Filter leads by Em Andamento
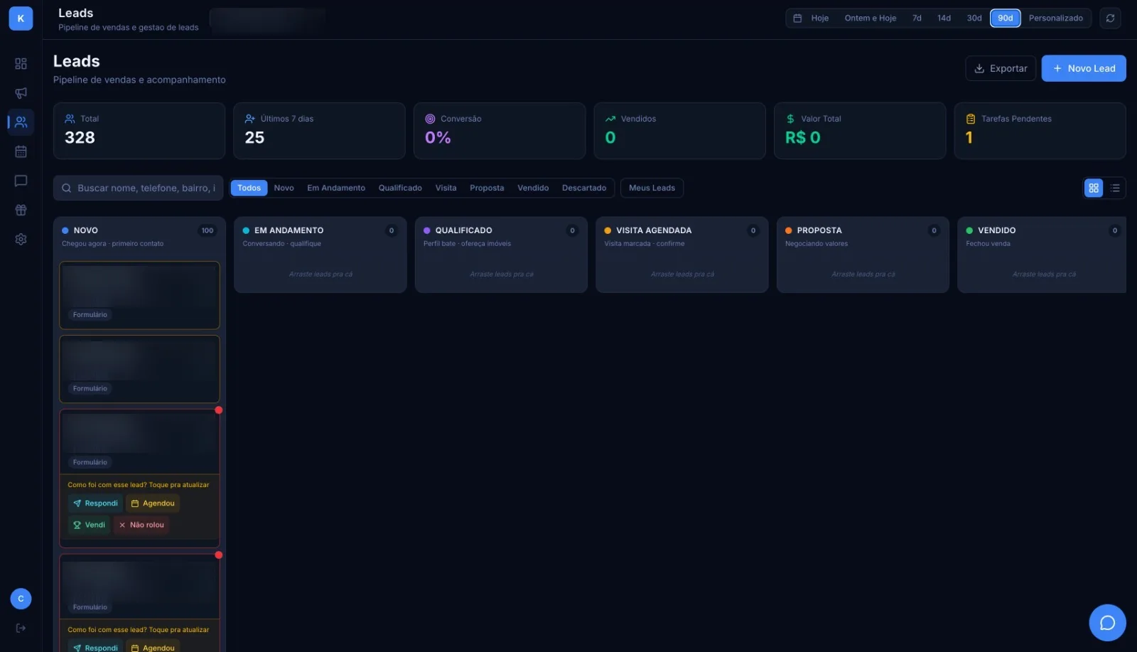This screenshot has height=652, width=1137. pyautogui.click(x=336, y=188)
